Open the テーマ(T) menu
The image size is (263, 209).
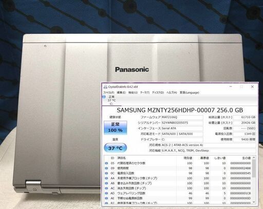pos(145,92)
